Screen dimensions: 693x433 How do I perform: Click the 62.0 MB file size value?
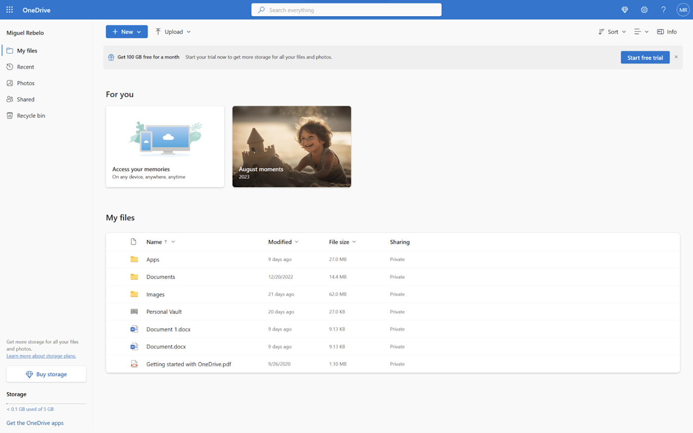coord(338,294)
